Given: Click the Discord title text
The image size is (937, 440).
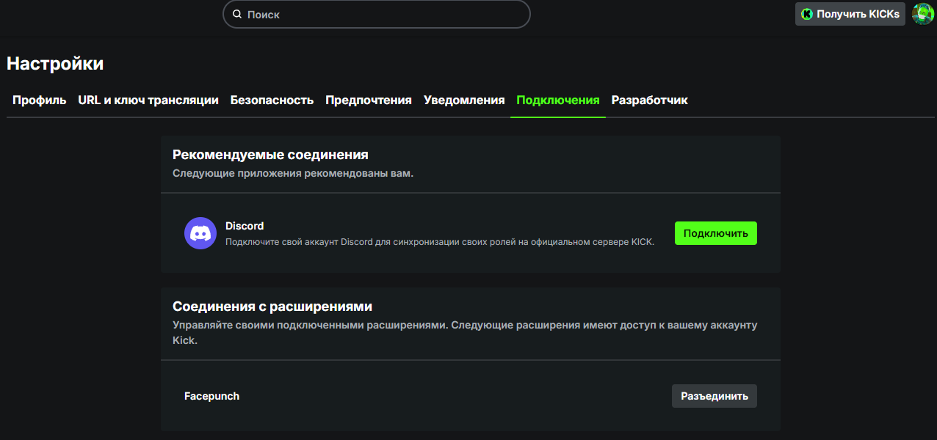Looking at the screenshot, I should [x=245, y=226].
